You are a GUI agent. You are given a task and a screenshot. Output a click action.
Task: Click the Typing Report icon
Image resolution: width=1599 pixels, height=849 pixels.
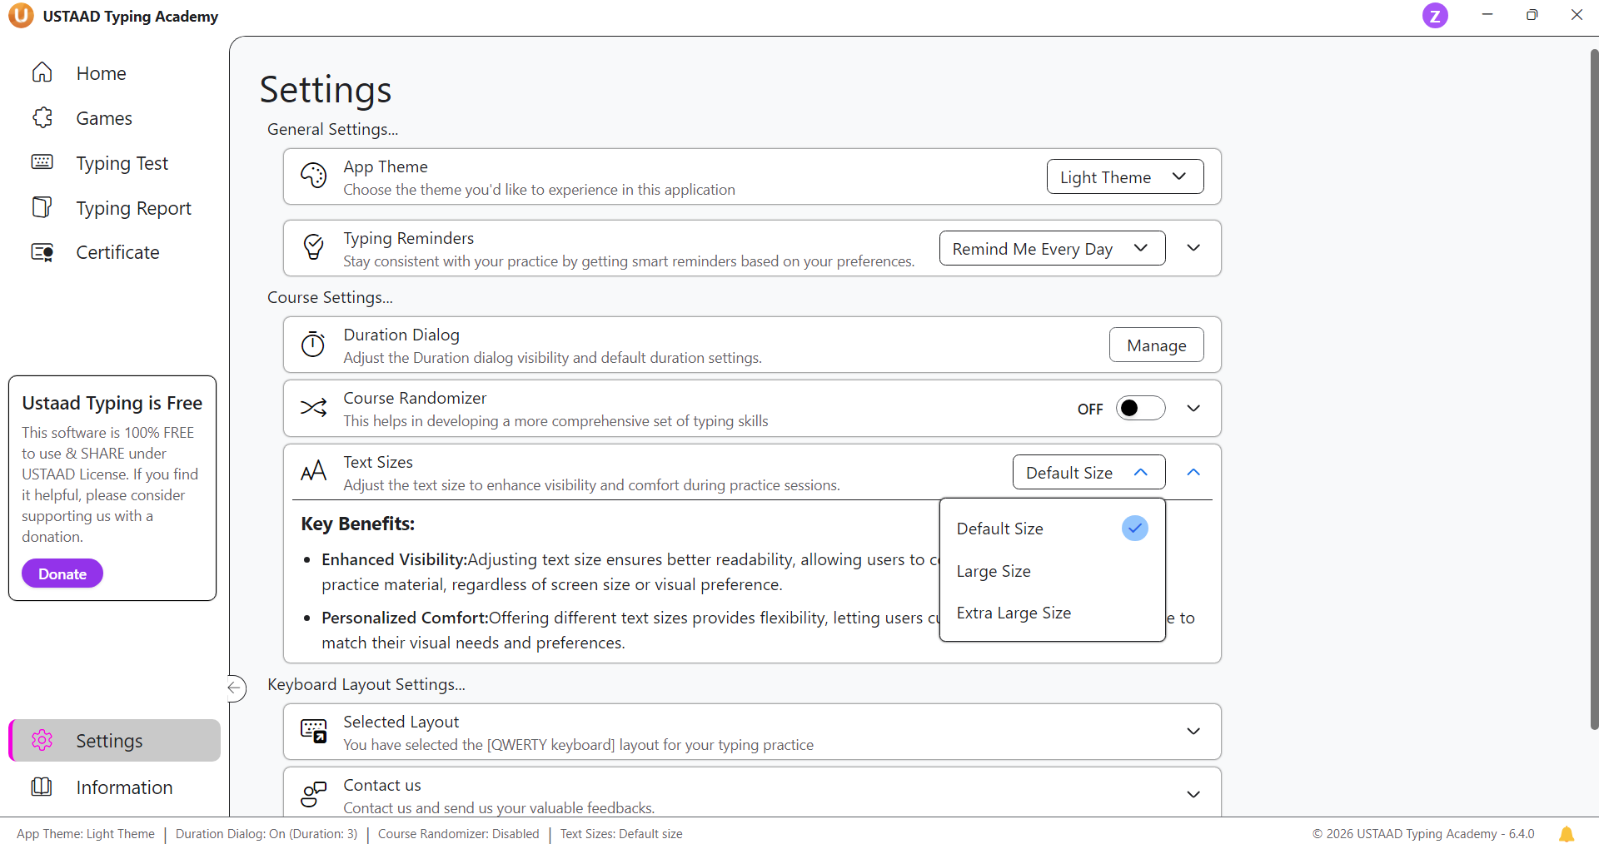[42, 207]
